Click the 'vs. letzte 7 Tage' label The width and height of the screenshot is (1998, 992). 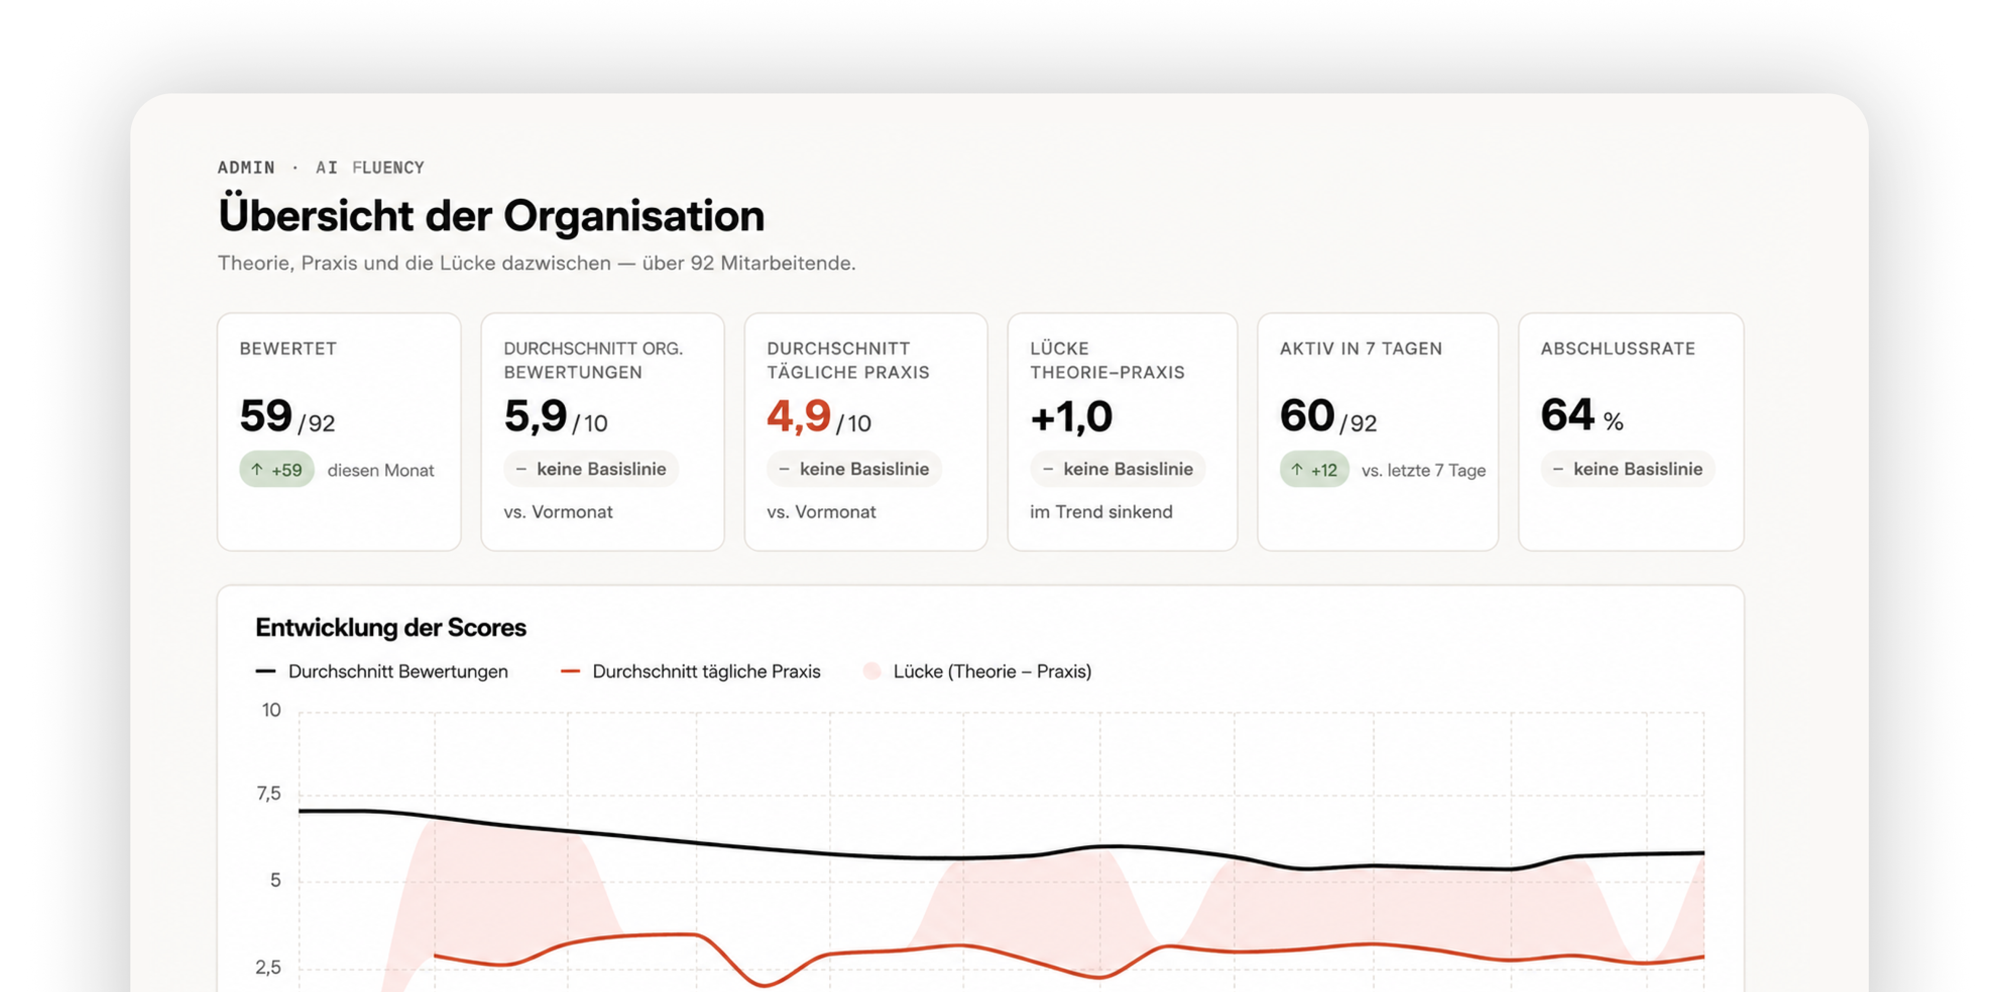(1424, 470)
